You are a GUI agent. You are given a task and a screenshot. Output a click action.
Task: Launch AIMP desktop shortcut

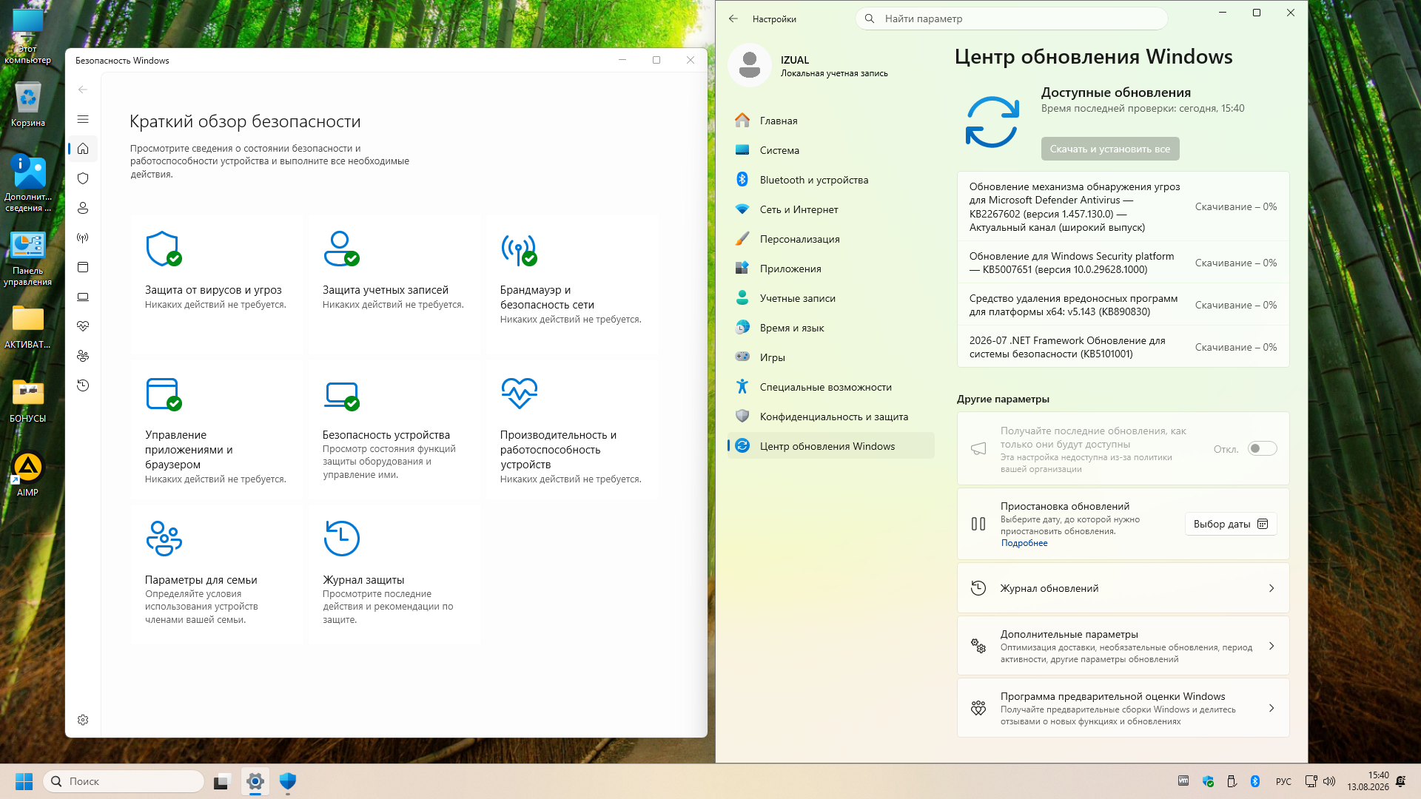point(28,474)
